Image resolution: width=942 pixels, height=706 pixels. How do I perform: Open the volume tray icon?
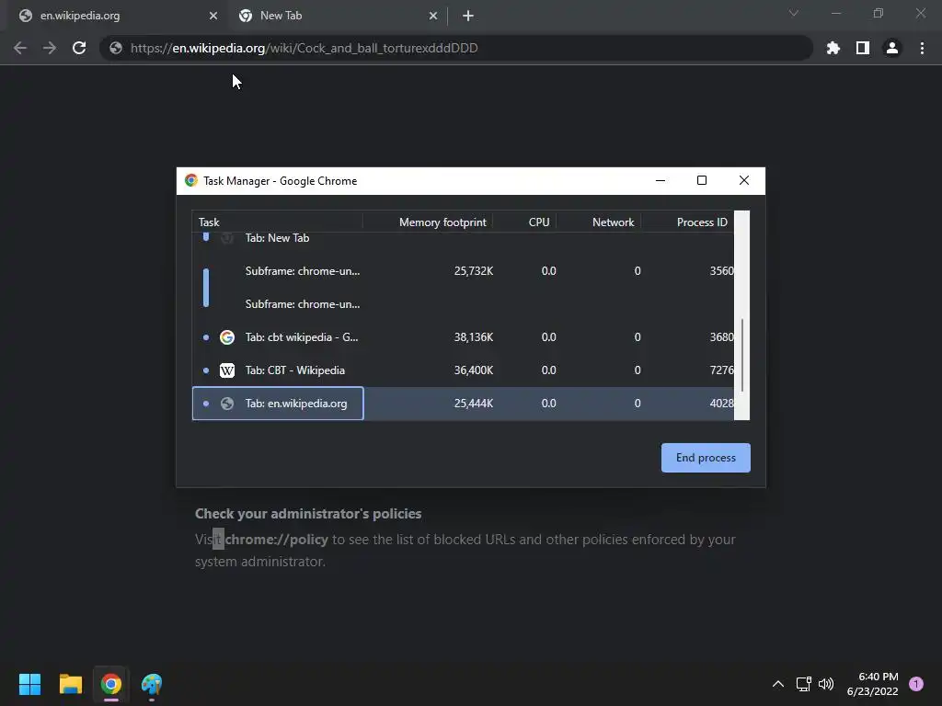pyautogui.click(x=826, y=684)
